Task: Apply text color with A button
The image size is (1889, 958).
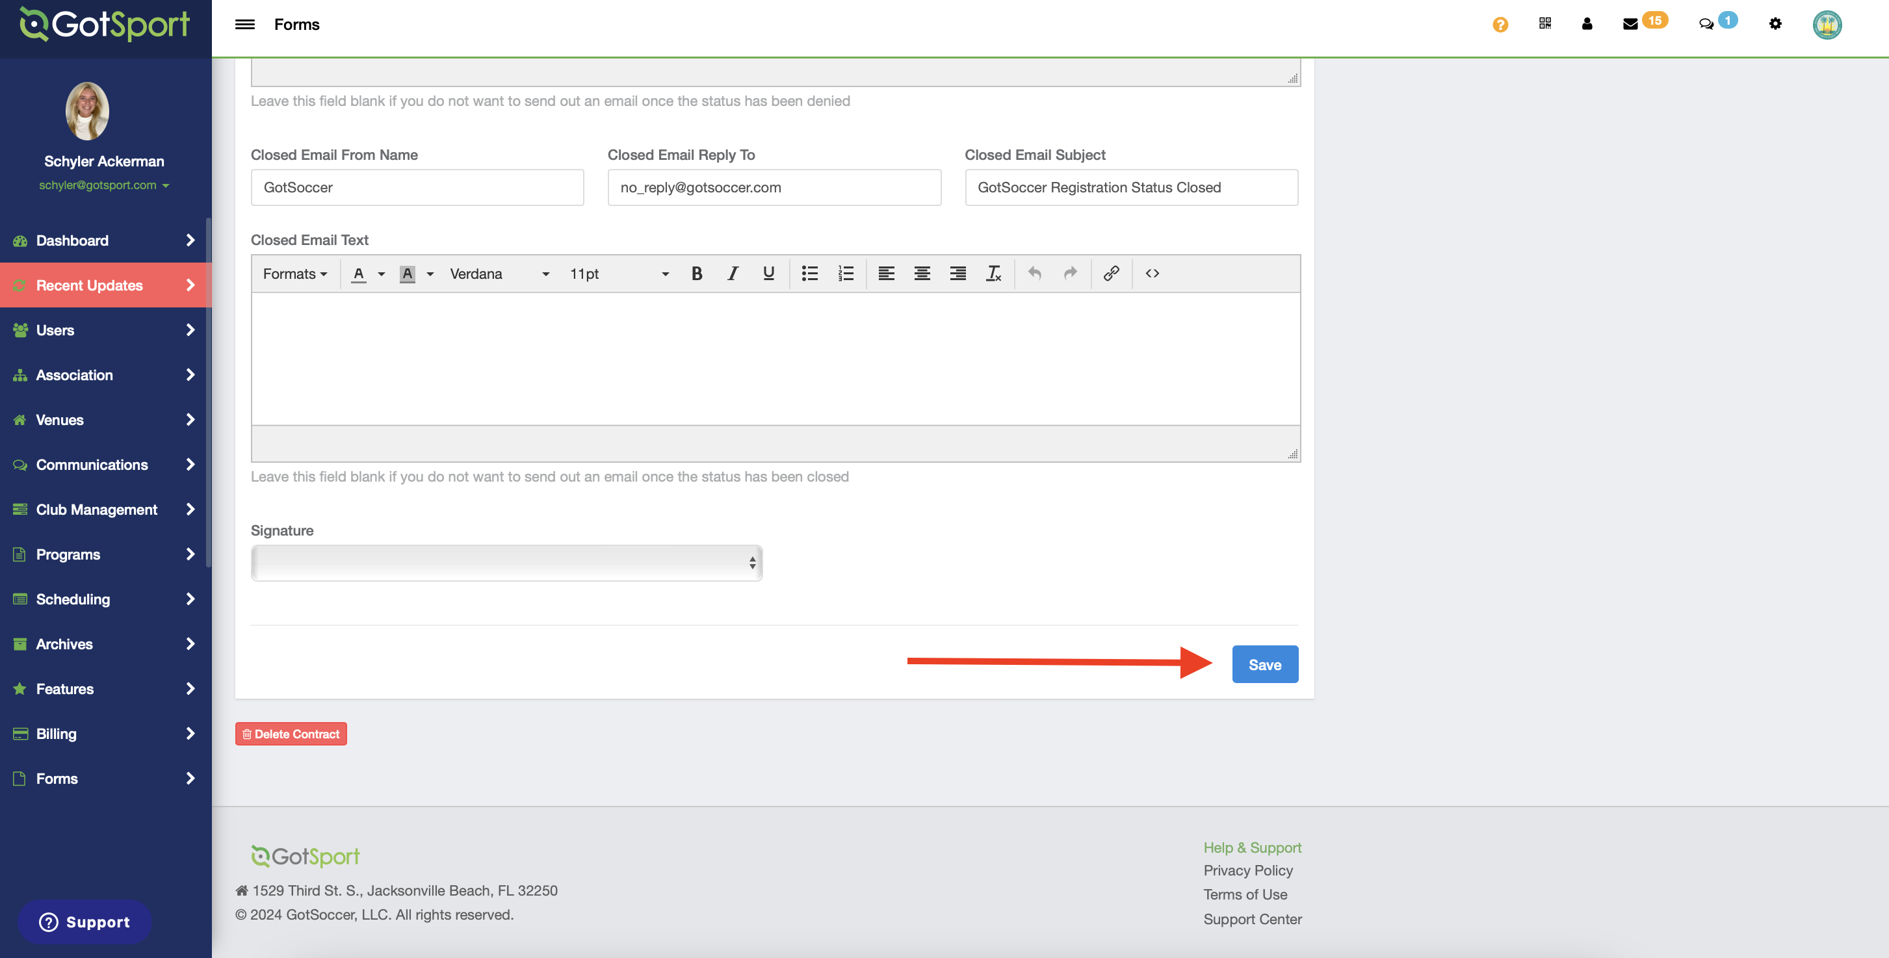Action: tap(359, 274)
